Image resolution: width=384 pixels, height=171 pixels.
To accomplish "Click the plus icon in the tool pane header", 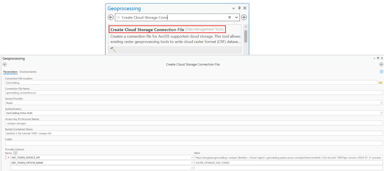I will [x=381, y=64].
